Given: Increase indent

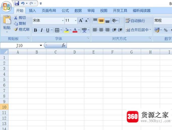Looking at the screenshot, I should (120, 30).
